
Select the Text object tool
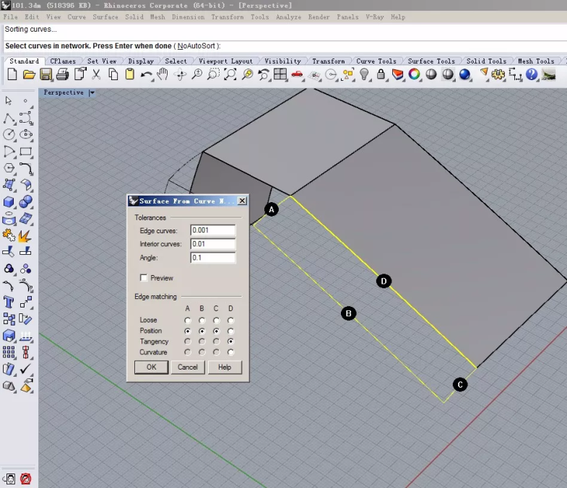point(9,301)
